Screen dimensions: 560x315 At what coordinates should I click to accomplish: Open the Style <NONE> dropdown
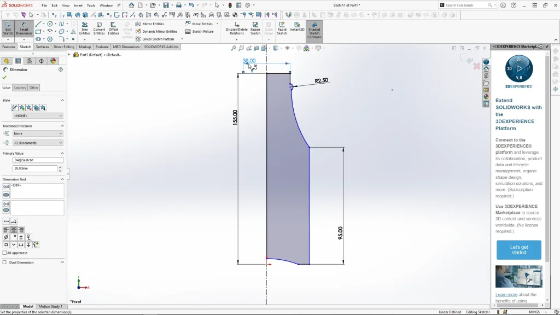coord(38,116)
